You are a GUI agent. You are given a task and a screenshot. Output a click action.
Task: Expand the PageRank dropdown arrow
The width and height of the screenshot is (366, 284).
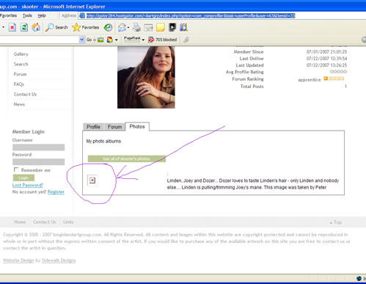[x=143, y=40]
